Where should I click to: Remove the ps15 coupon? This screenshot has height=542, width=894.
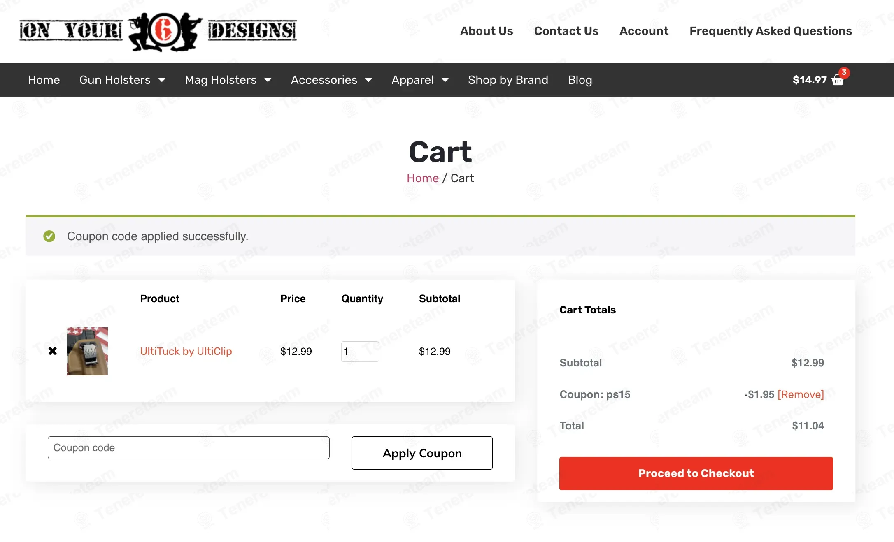click(x=801, y=394)
